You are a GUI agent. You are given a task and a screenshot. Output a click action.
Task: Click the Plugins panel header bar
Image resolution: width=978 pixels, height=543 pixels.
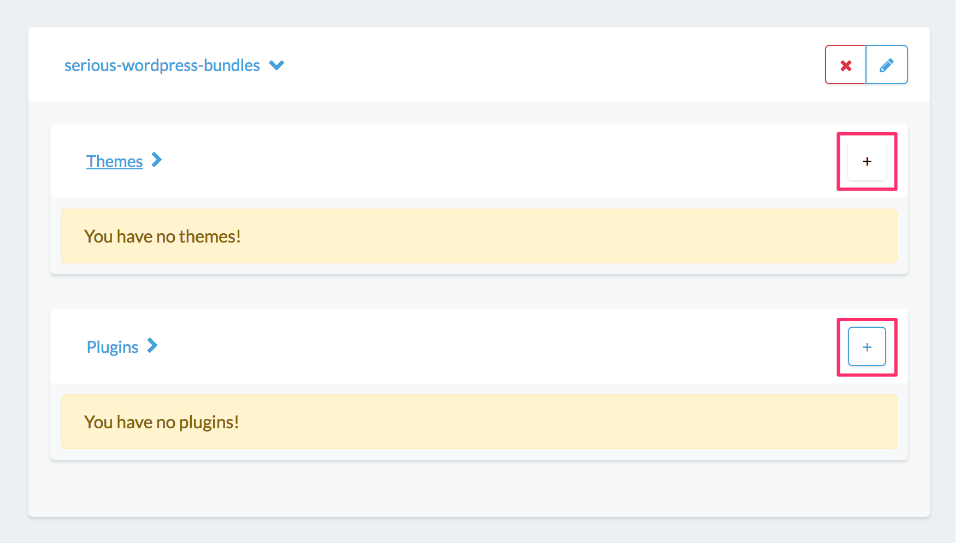point(479,346)
